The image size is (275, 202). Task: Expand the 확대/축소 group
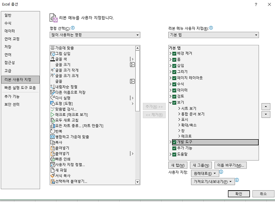click(179, 125)
